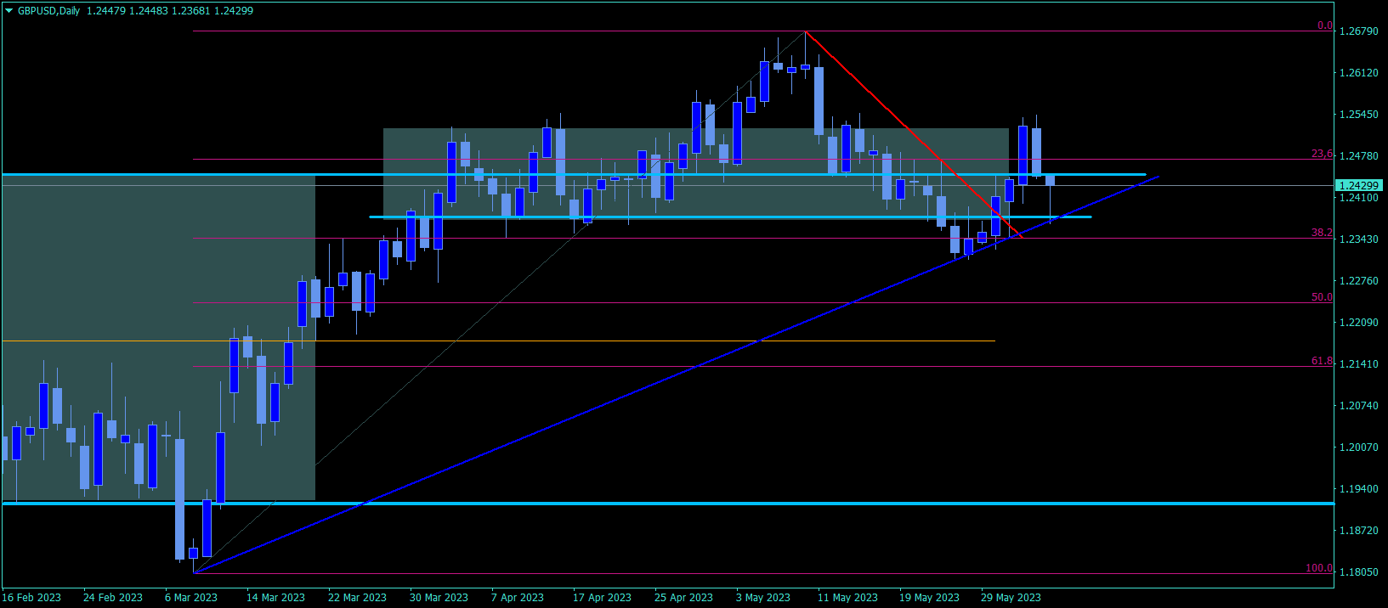Click the 1.22090 price axis label
1388x608 pixels.
[1359, 323]
